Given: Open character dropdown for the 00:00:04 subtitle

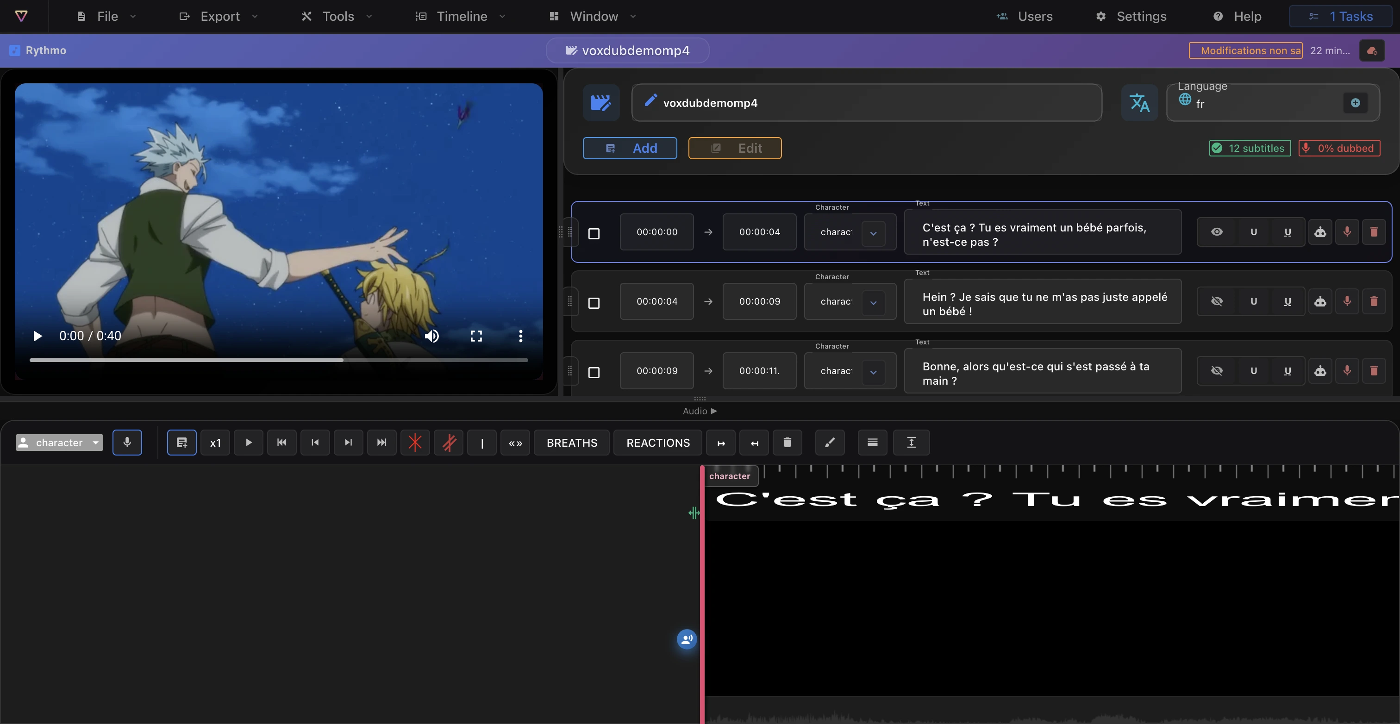Looking at the screenshot, I should 873,303.
